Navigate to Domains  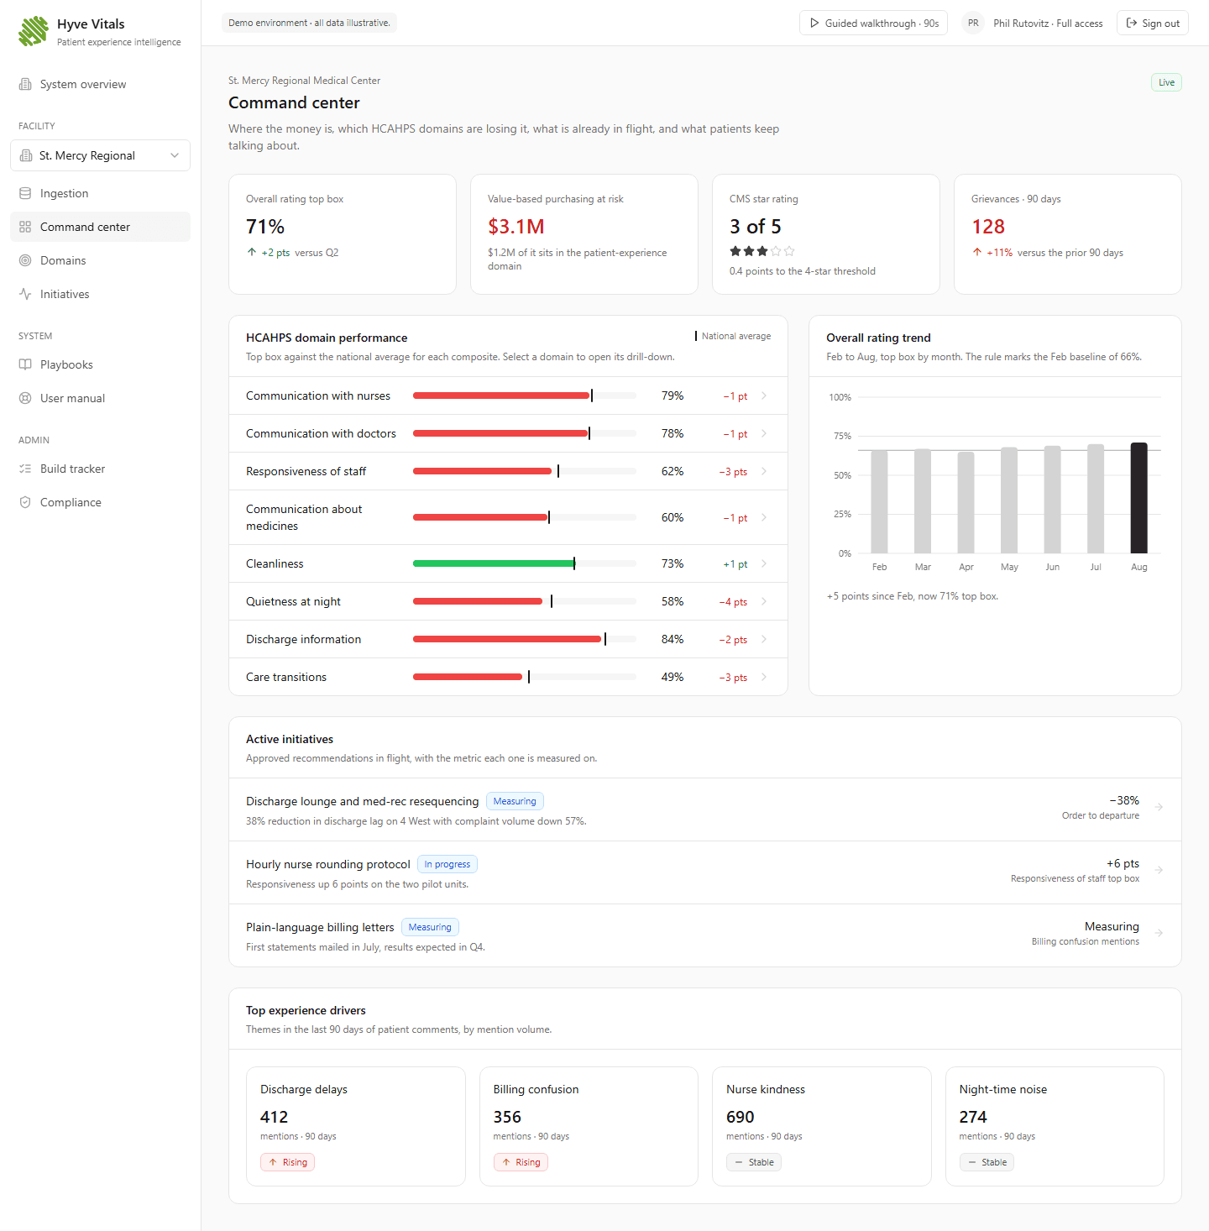click(x=100, y=260)
